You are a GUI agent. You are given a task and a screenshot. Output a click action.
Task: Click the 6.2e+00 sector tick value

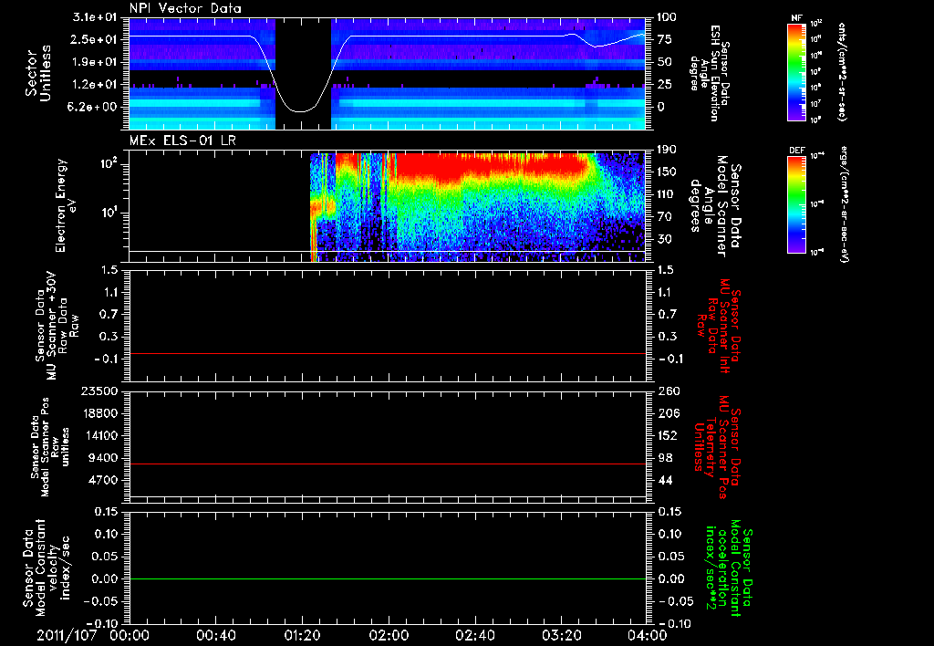point(94,107)
